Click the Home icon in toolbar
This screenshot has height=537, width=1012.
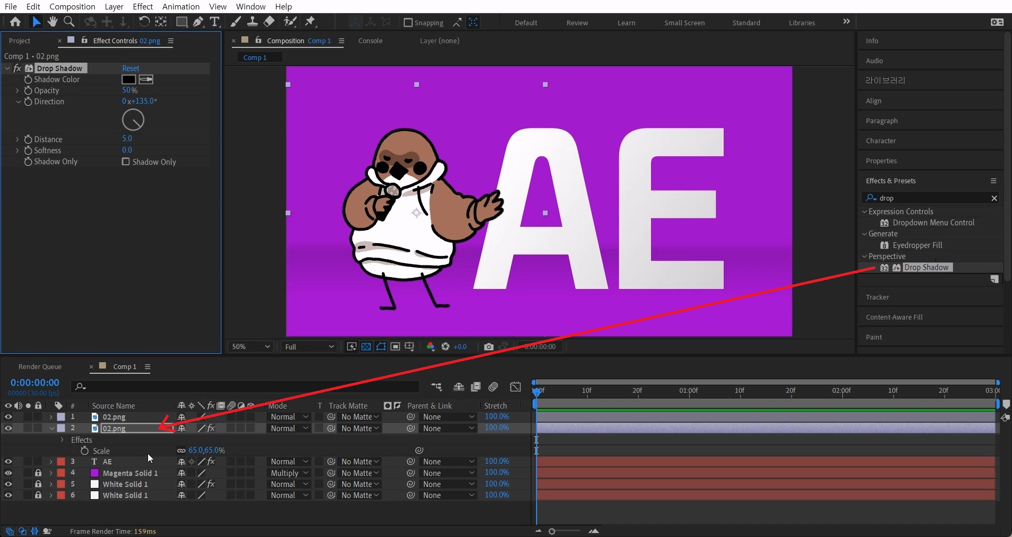(15, 22)
